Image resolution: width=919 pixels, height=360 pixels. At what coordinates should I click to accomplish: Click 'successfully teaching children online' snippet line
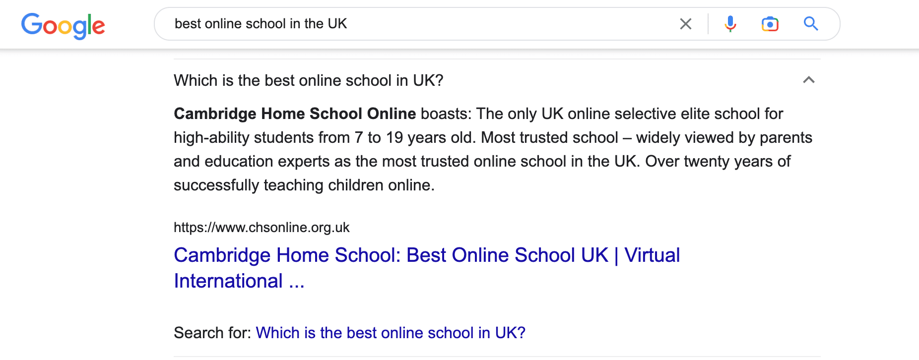tap(304, 185)
